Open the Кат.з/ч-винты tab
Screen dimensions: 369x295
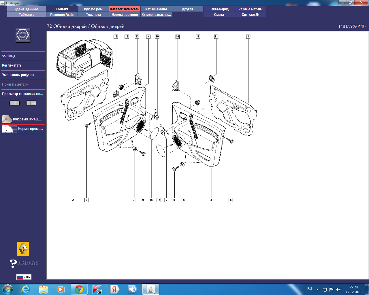click(x=156, y=9)
